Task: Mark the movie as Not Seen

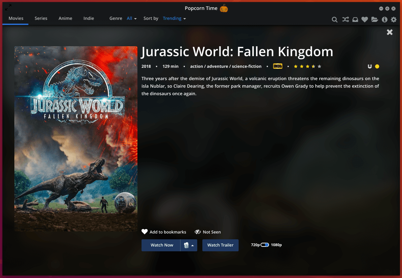Action: click(x=207, y=232)
